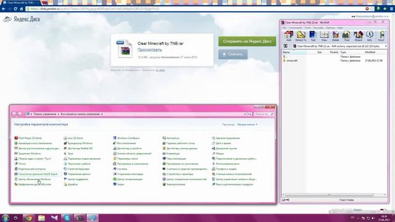
Task: Open Учетные записи пользователей item
Action: (x=232, y=174)
